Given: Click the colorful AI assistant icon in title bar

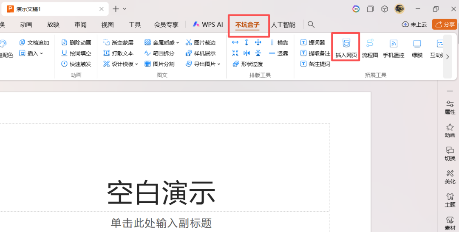Looking at the screenshot, I should click(356, 9).
